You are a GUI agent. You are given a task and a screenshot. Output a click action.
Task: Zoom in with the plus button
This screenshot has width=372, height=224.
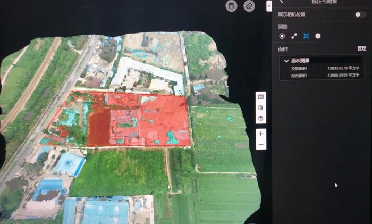[x=260, y=134]
